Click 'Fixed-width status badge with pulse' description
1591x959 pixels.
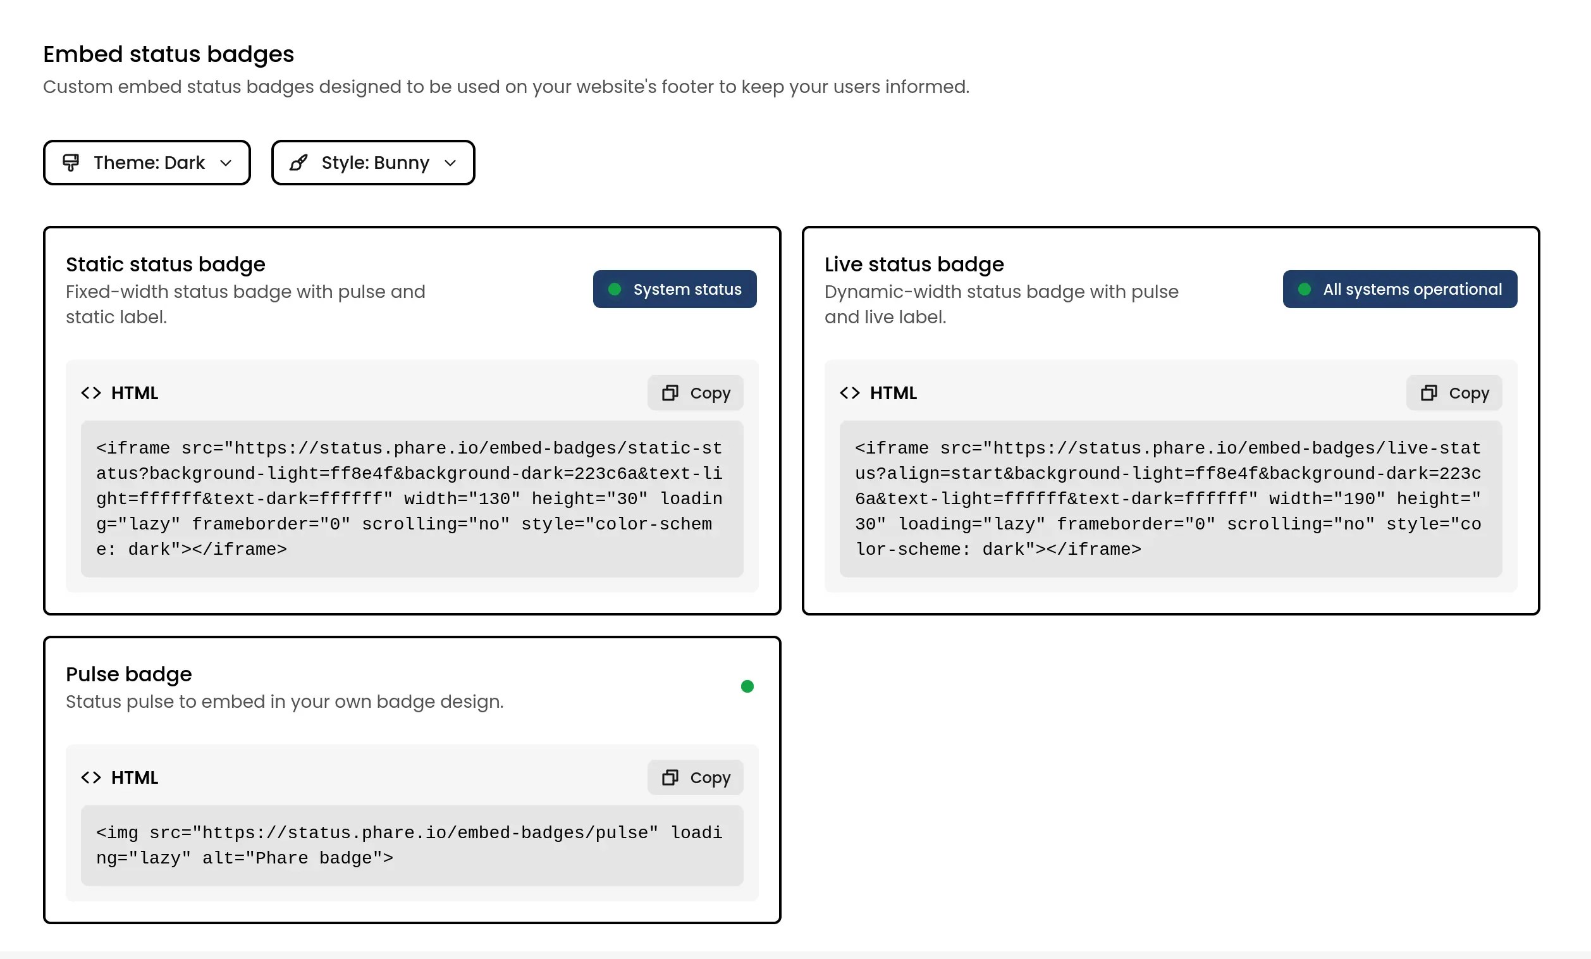pyautogui.click(x=245, y=304)
